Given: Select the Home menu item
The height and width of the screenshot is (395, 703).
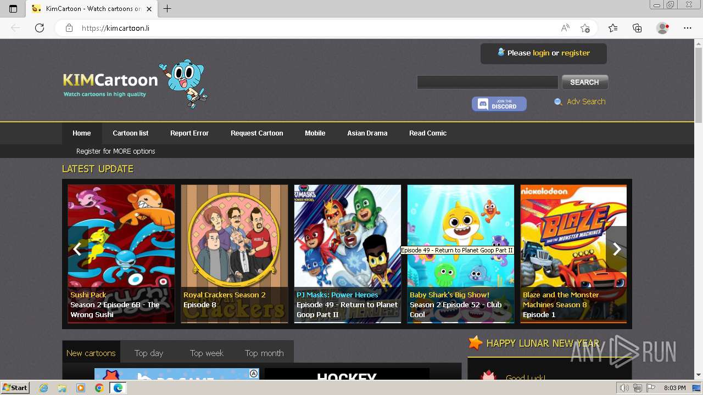Looking at the screenshot, I should [81, 133].
